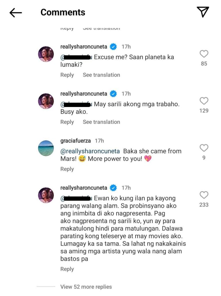Open the @reallysharoncuneta mention link
Viewport: 221px width, 296px height.
click(90, 151)
